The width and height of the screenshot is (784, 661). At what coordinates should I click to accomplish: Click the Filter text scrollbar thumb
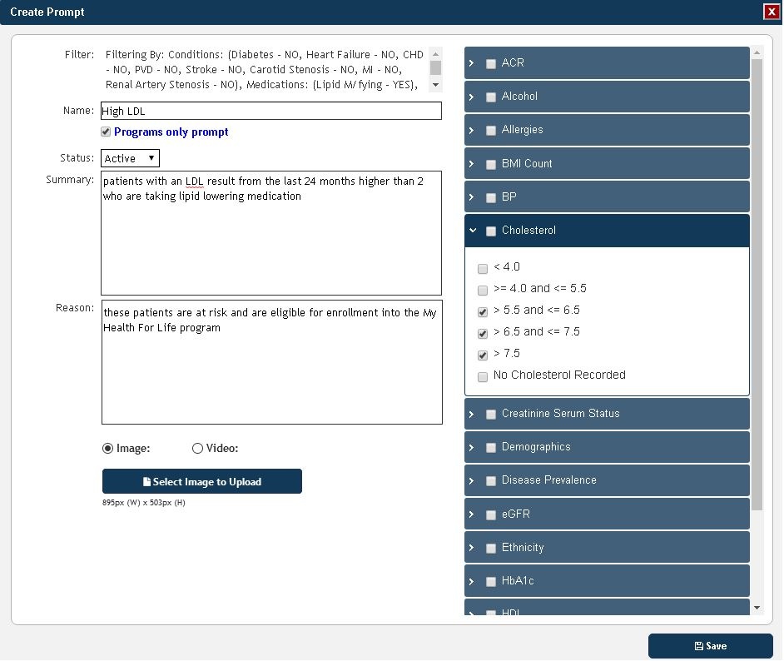tap(435, 68)
